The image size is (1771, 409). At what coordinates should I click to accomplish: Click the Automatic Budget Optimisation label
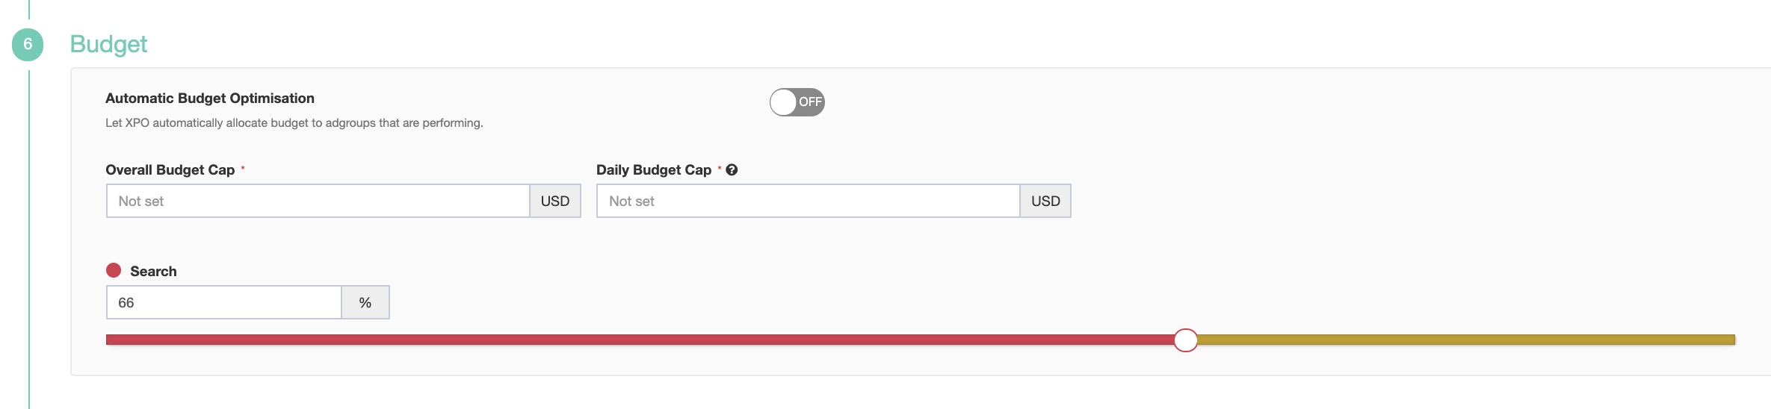(x=210, y=99)
